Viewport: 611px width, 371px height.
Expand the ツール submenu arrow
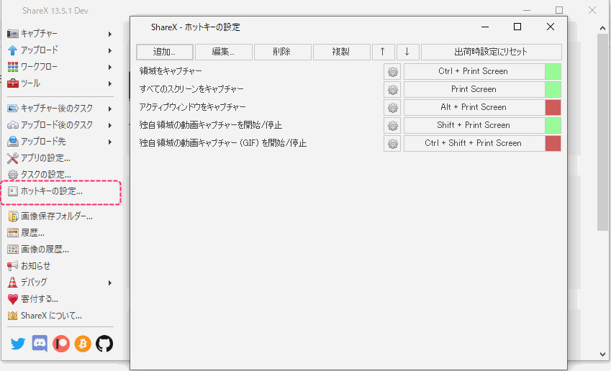tap(110, 83)
